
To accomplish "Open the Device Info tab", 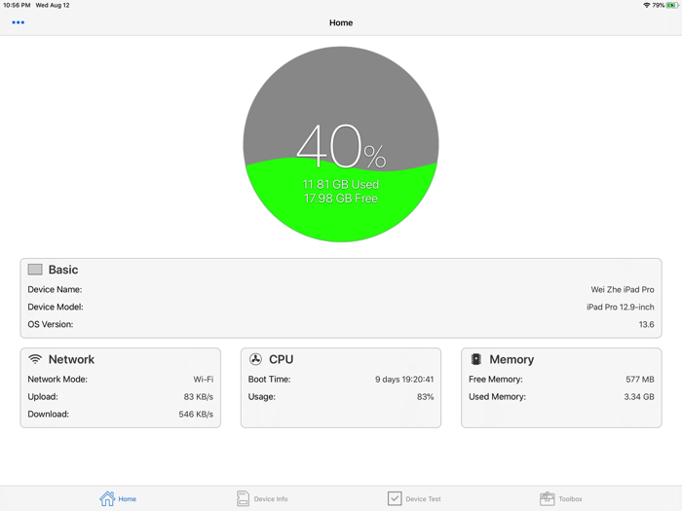I will click(262, 498).
